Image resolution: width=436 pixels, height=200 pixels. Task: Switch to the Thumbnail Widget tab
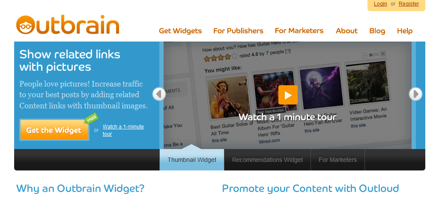tap(192, 160)
